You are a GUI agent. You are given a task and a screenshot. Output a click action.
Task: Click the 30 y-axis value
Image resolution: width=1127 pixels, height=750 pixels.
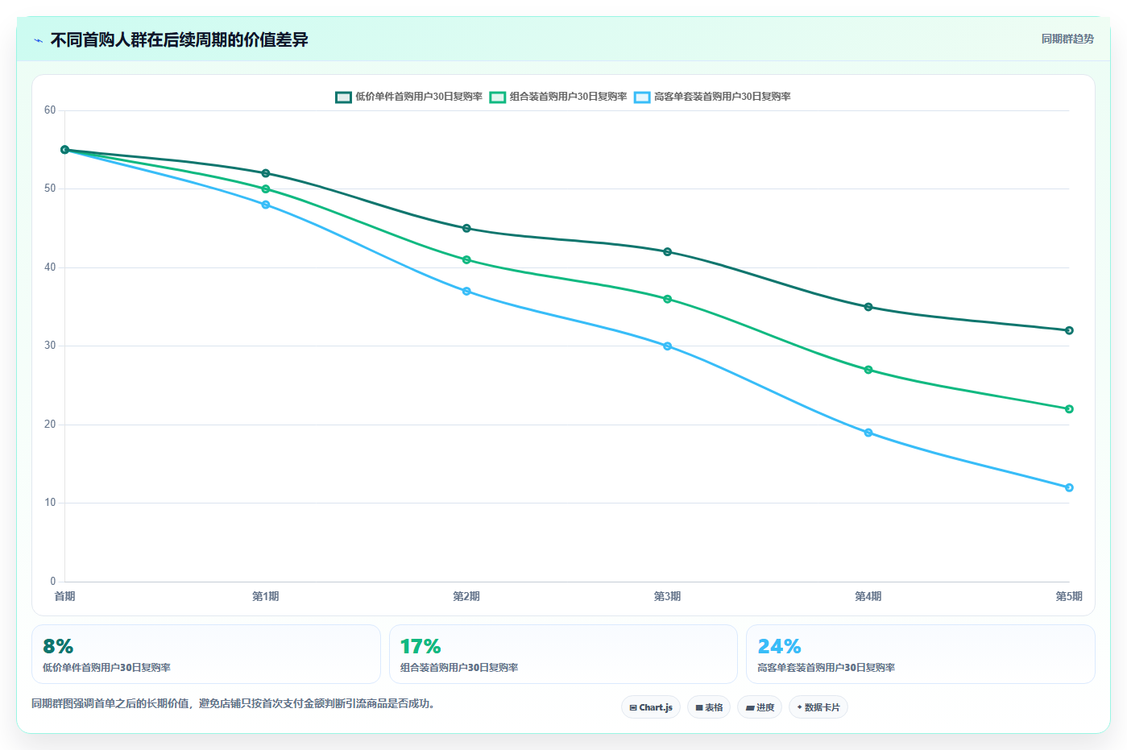click(x=50, y=346)
